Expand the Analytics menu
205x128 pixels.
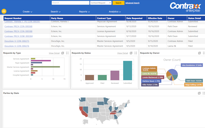pos(115,12)
